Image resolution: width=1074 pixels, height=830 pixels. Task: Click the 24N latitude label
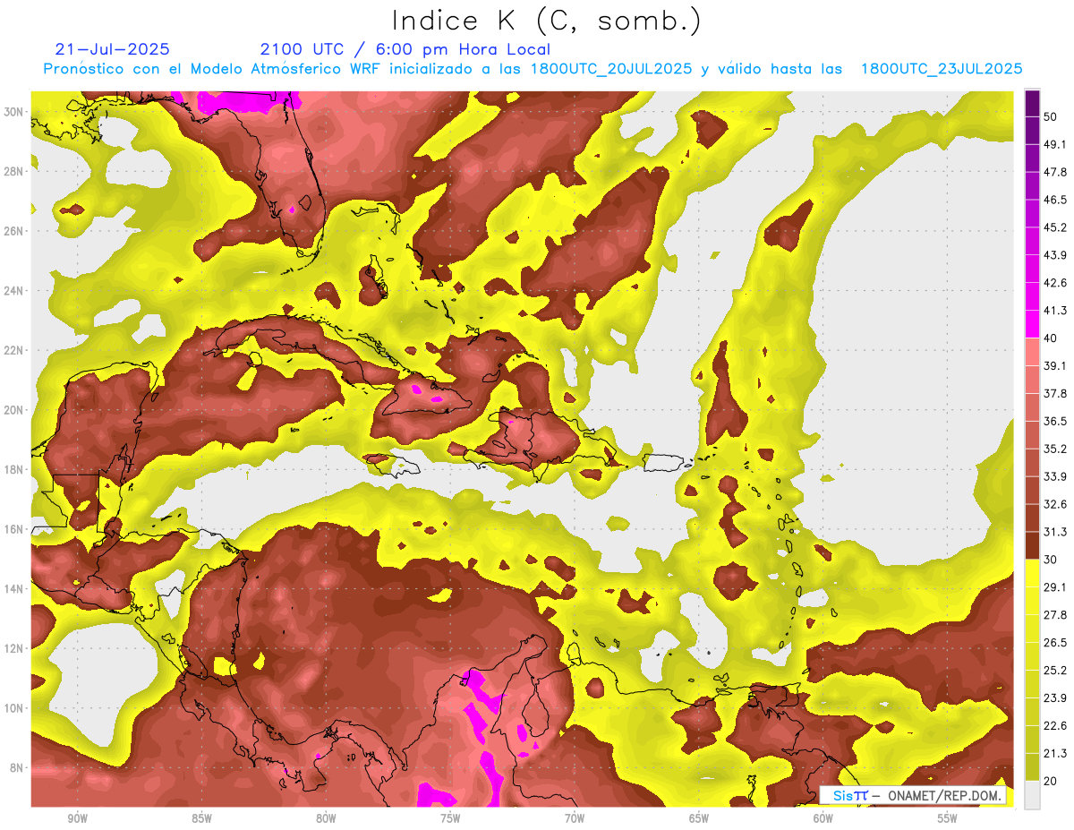point(15,290)
